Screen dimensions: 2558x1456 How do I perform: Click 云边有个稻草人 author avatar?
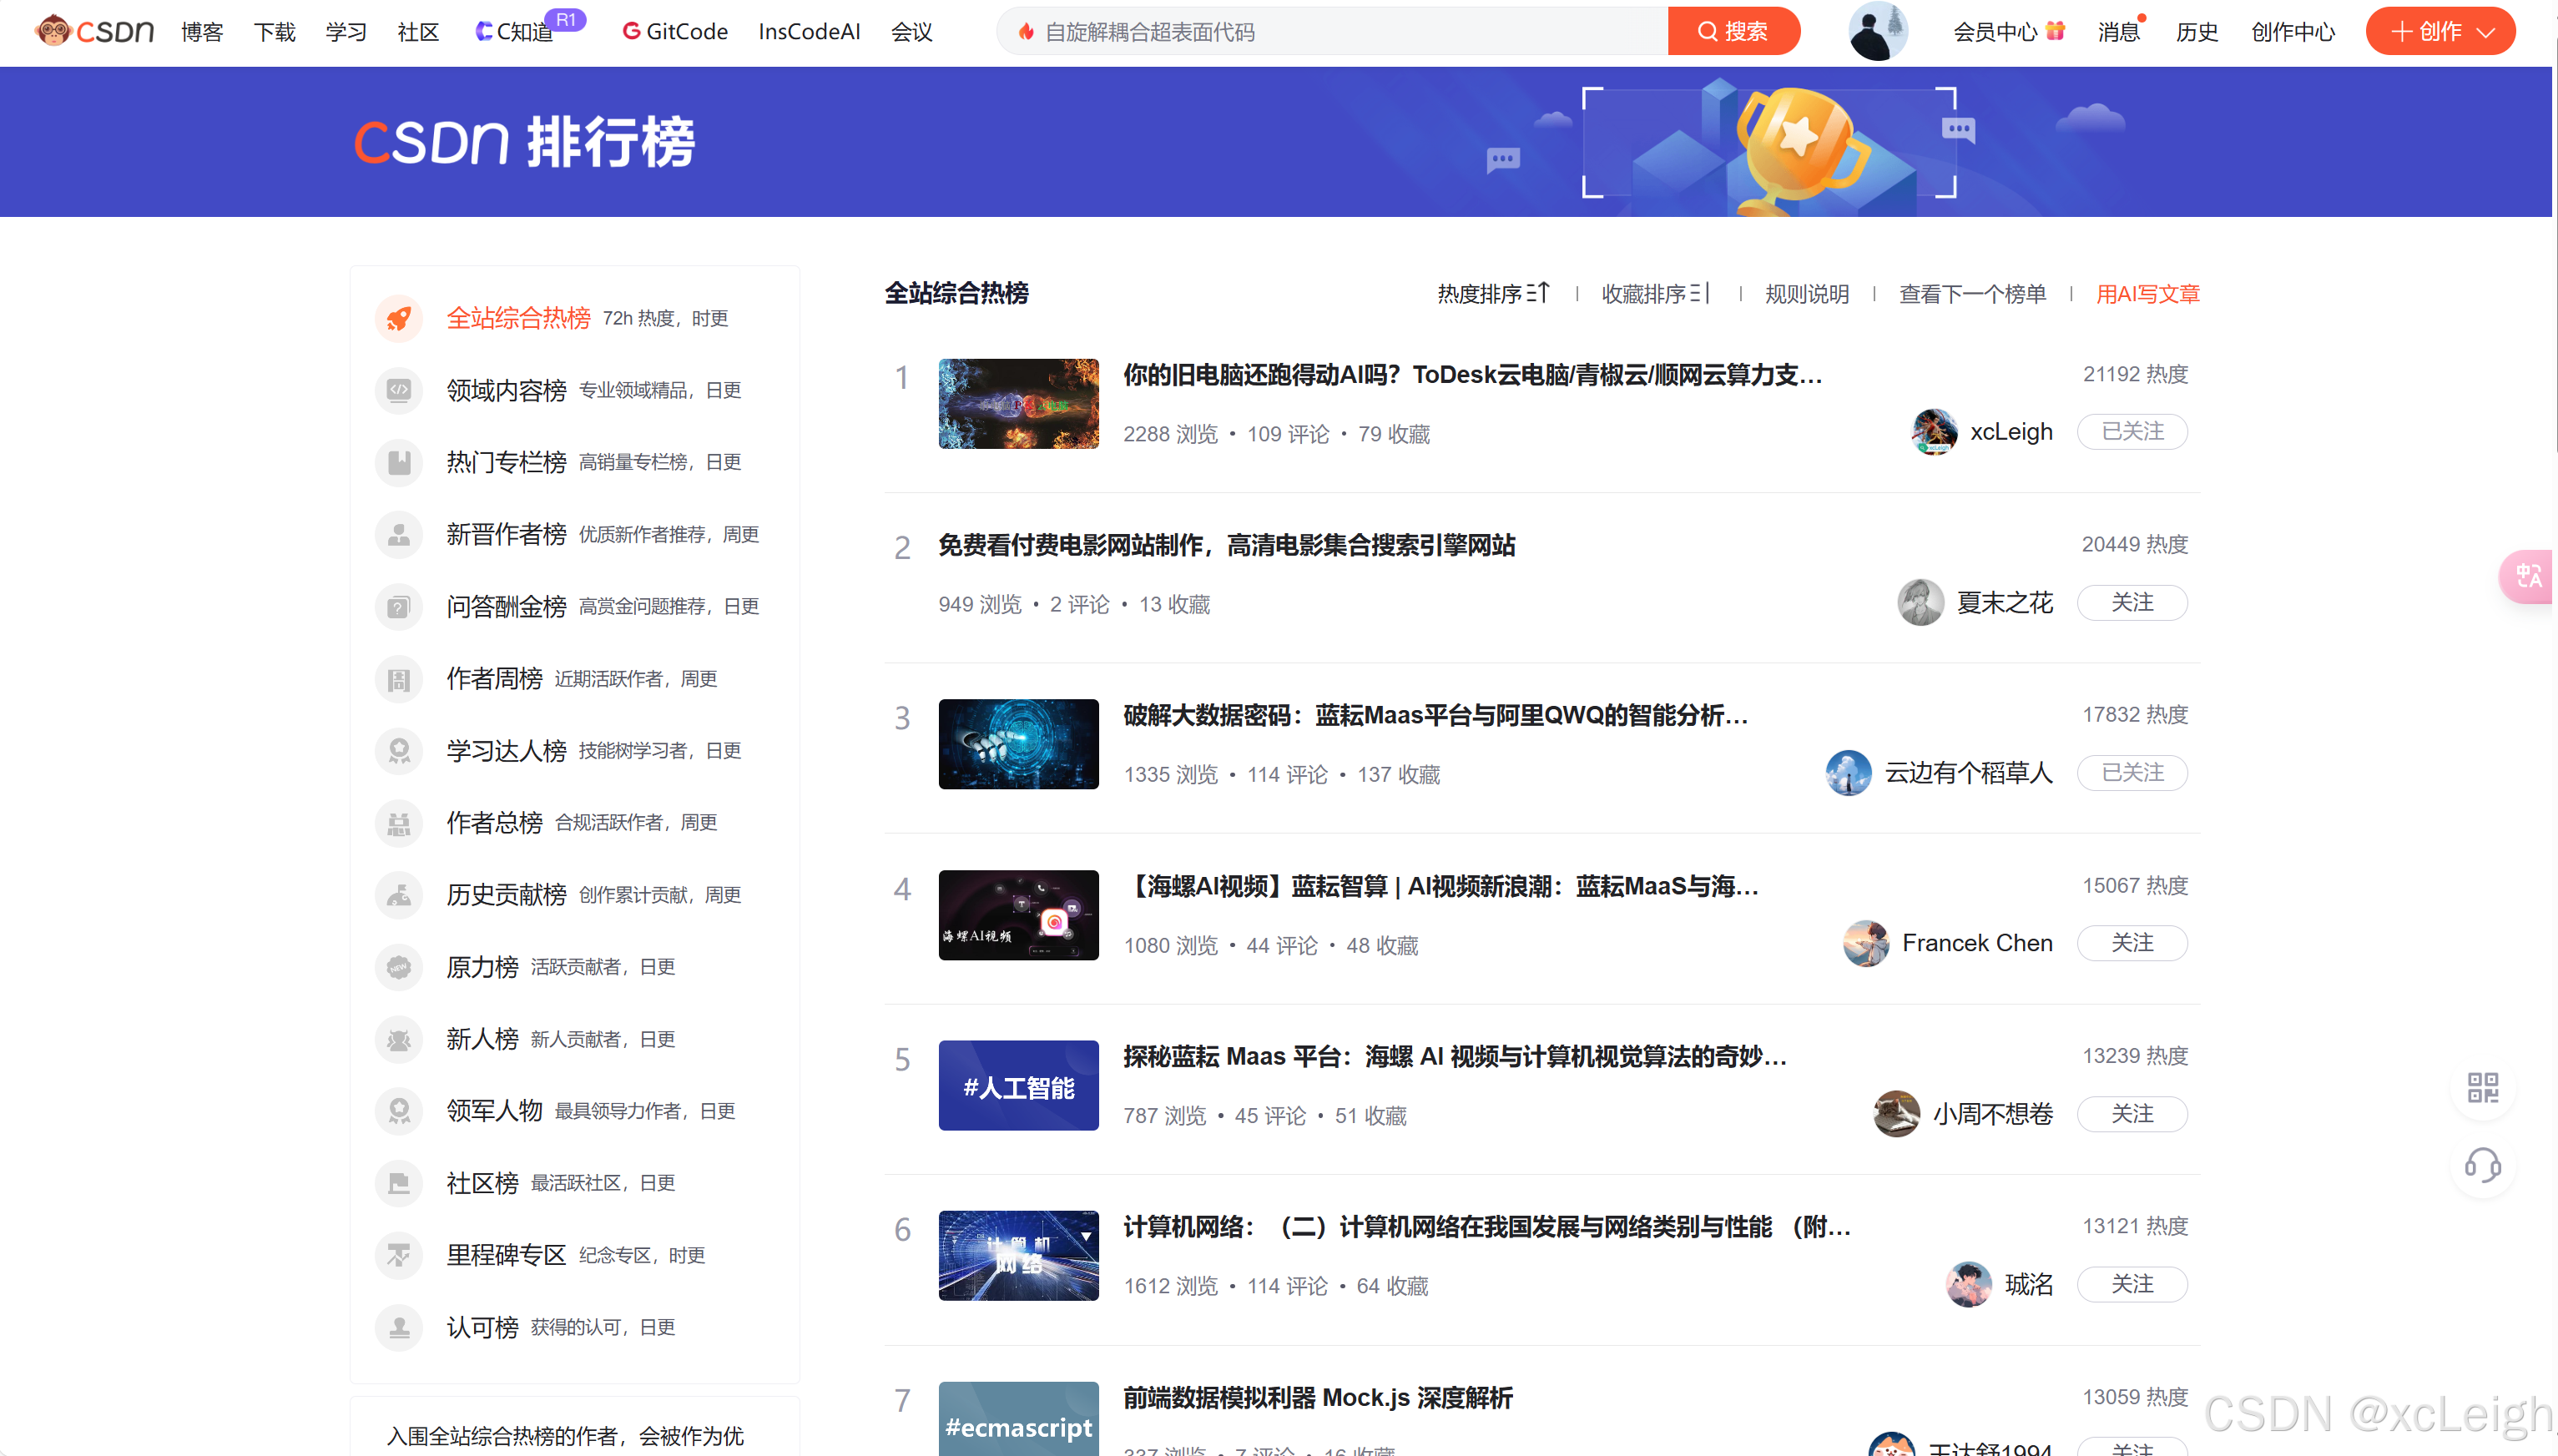(x=1848, y=773)
